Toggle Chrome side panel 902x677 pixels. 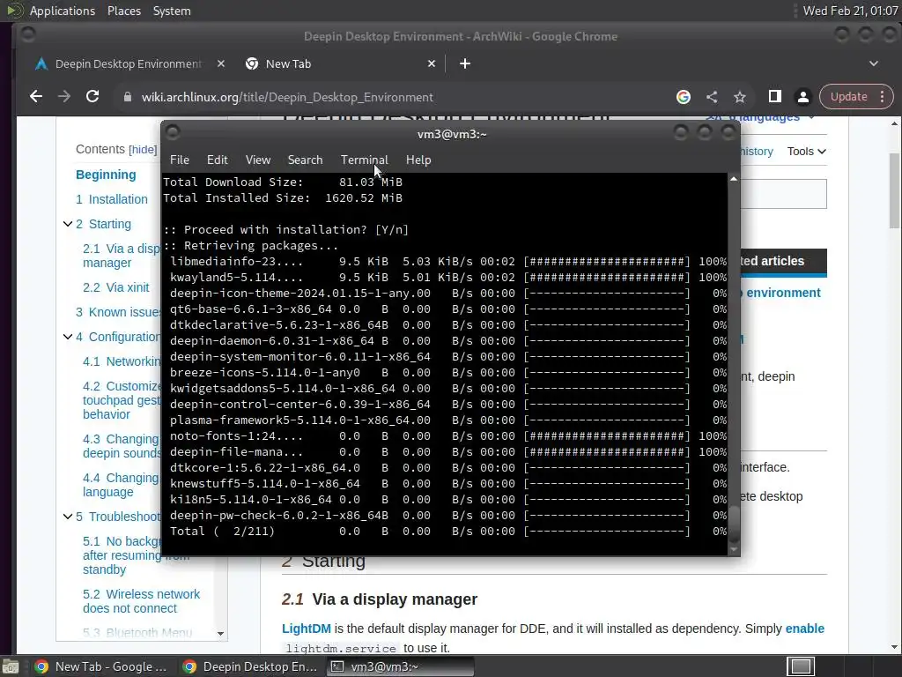coord(775,97)
